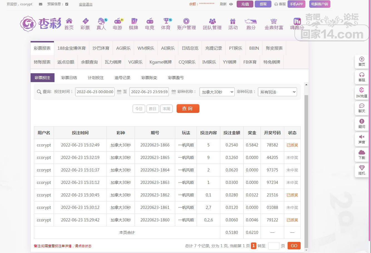The width and height of the screenshot is (371, 253).
Task: Click the 客服 headset icon in sidebar
Action: [x=362, y=75]
